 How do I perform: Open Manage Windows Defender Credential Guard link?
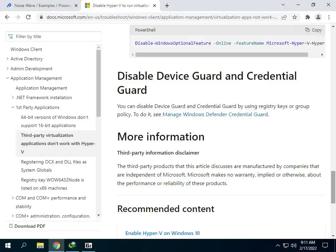pos(215,115)
